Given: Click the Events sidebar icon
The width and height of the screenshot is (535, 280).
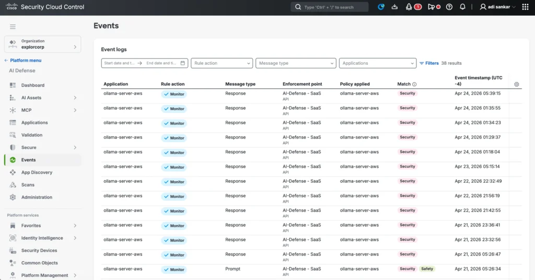Looking at the screenshot, I should (13, 160).
